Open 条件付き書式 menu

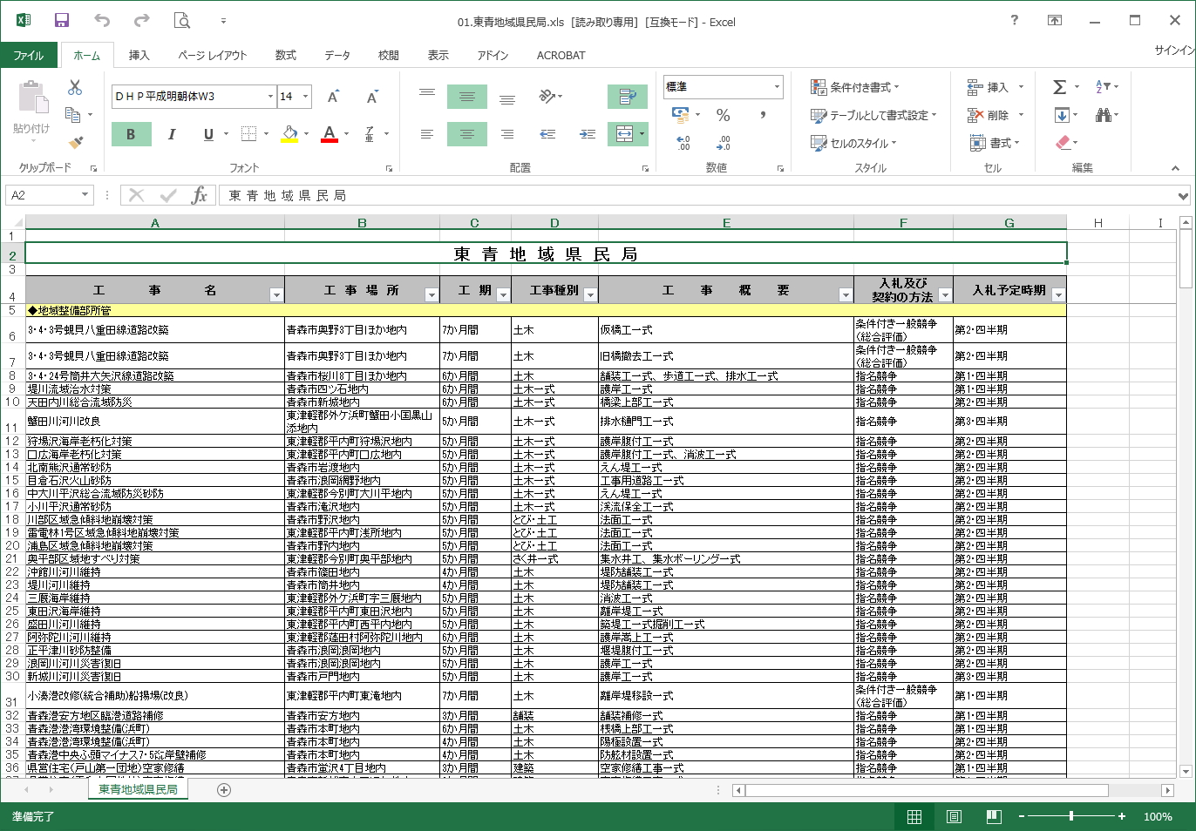(856, 87)
